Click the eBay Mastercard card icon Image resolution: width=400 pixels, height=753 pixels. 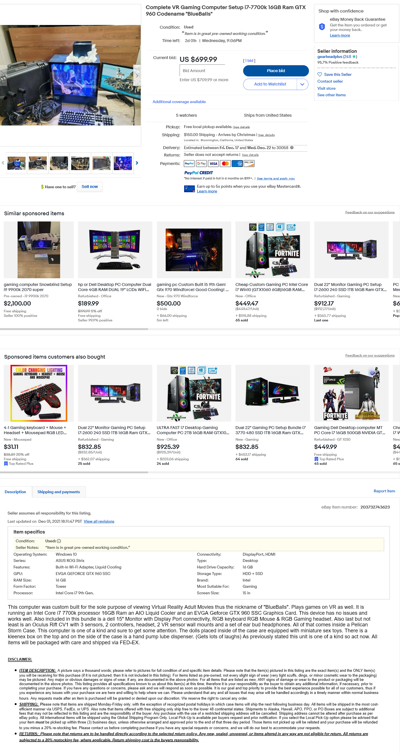189,189
